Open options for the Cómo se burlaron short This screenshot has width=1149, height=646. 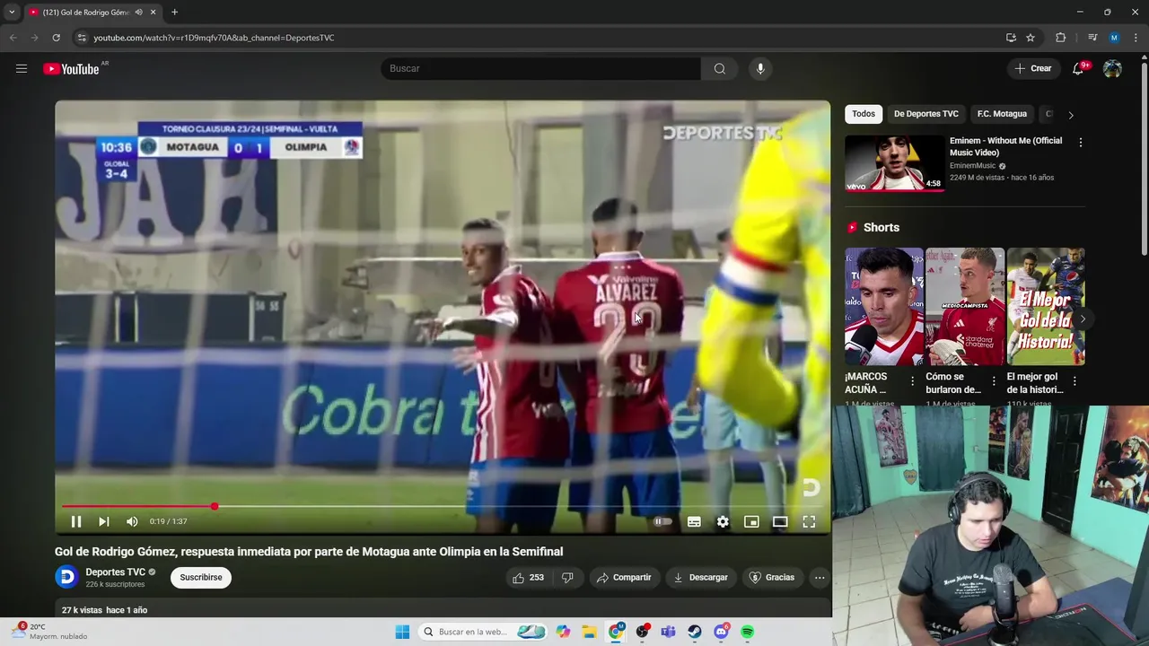click(994, 381)
